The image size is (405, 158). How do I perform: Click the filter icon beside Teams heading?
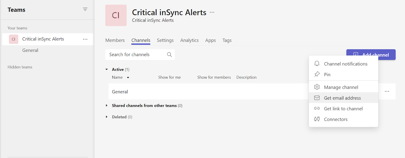coord(85,9)
